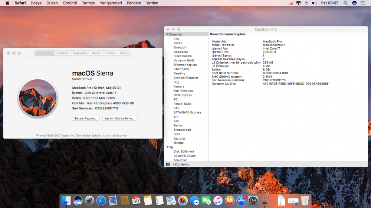Click the menu bar clock Pzt 09:07
Screen dimensions: 371x208
pos(329,3)
